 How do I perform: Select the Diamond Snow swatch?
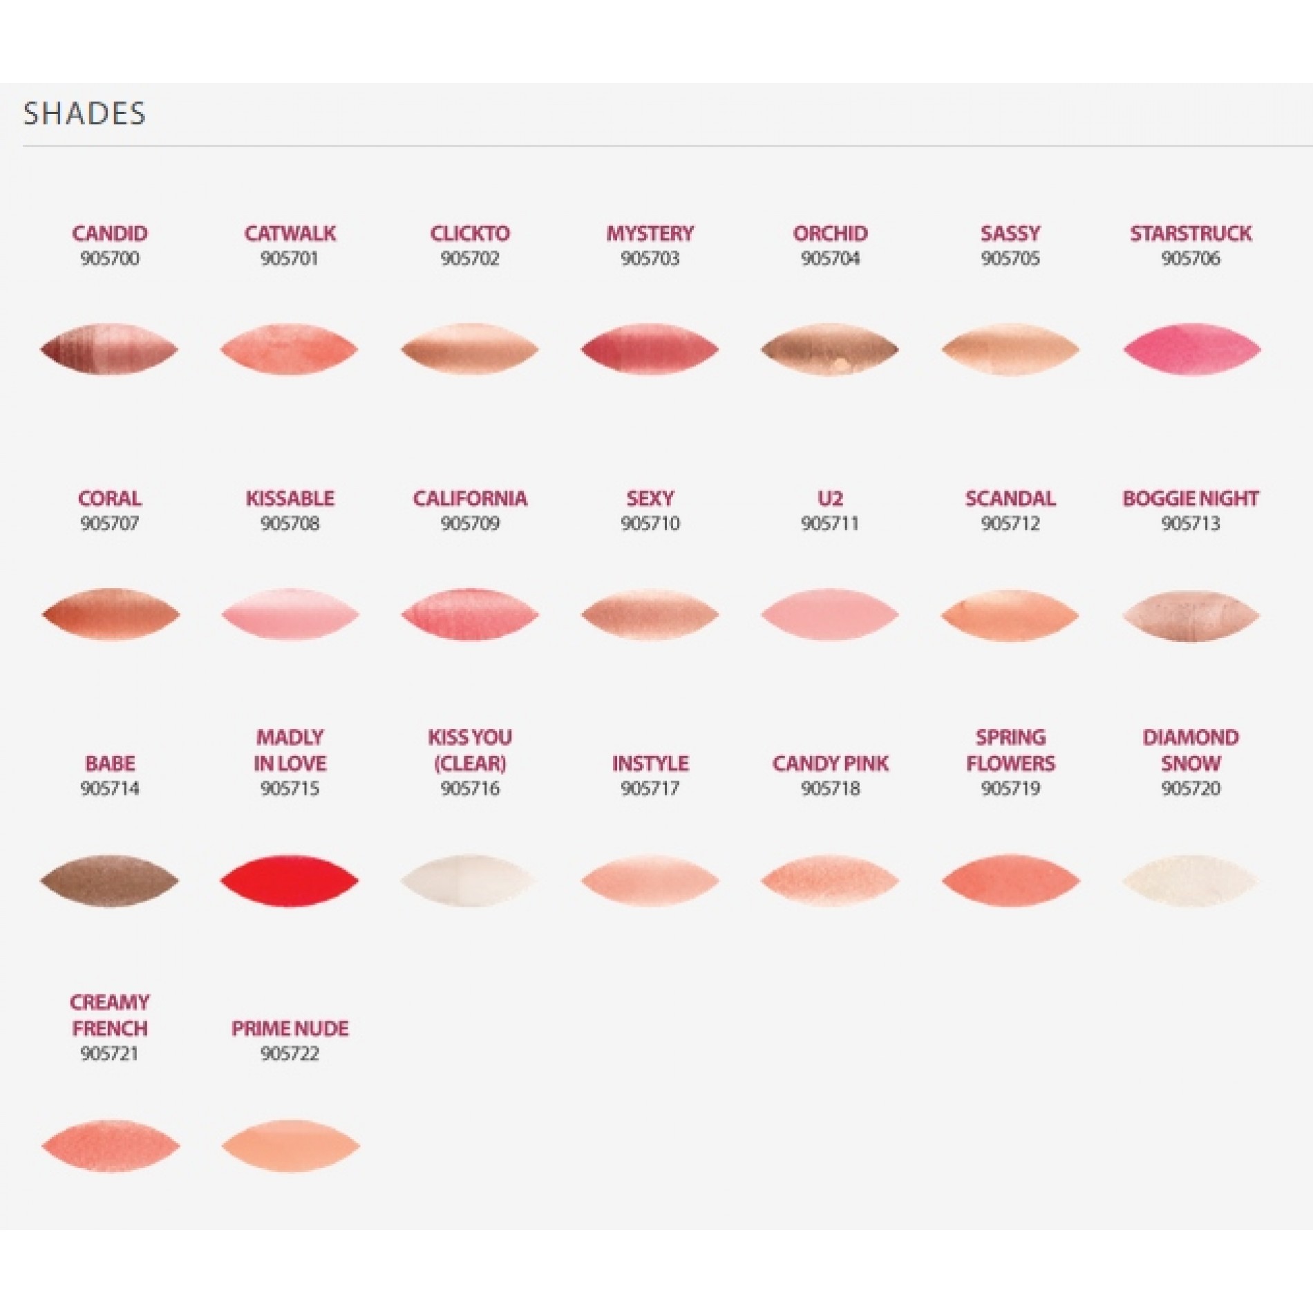click(x=1191, y=880)
